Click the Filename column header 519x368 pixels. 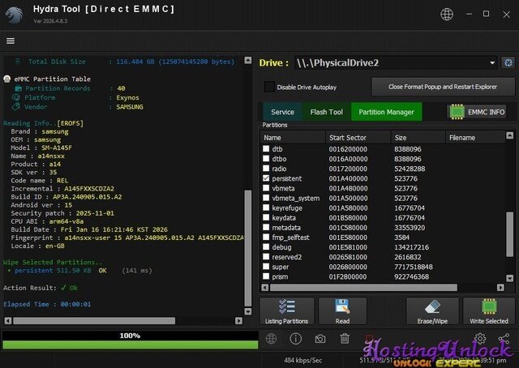click(475, 138)
